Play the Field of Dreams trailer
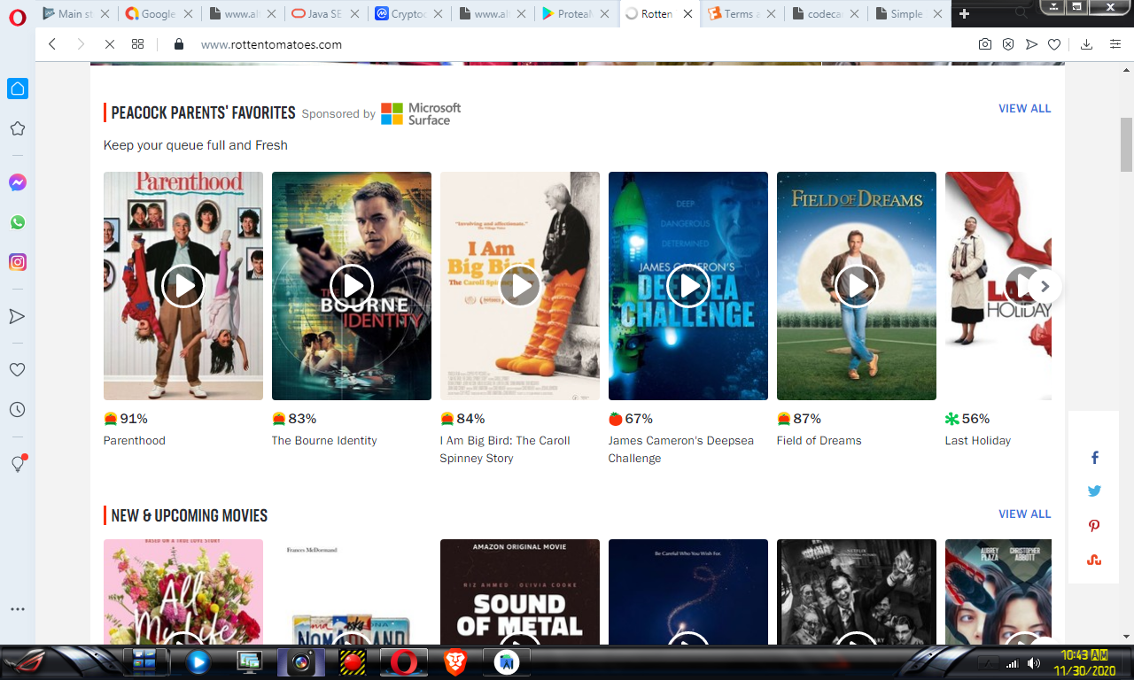The image size is (1134, 680). tap(857, 286)
